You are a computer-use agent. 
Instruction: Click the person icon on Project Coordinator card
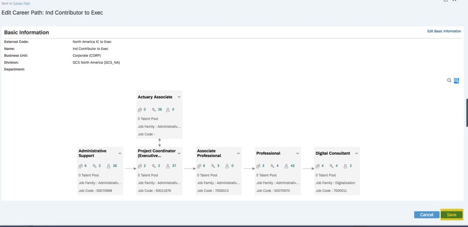[168, 166]
